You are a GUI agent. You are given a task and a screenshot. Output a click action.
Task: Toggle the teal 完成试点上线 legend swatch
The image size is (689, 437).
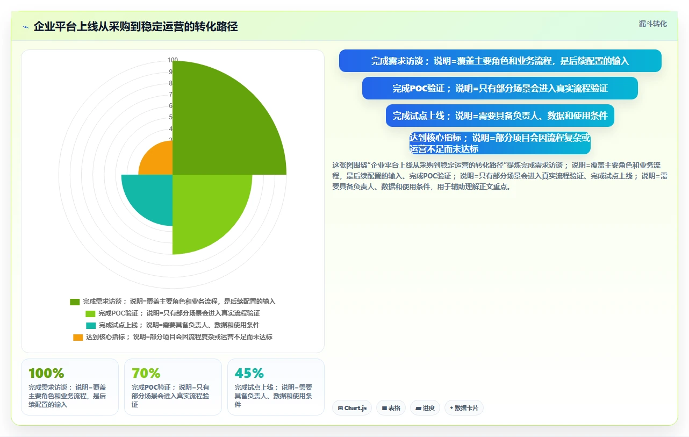point(90,325)
